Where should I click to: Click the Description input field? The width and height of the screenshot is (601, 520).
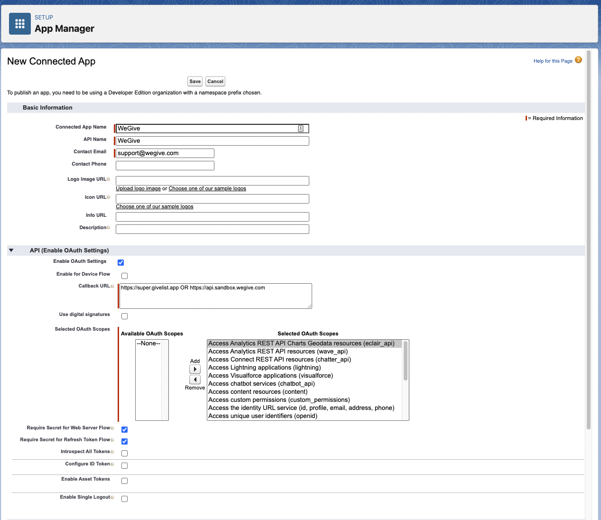click(213, 229)
